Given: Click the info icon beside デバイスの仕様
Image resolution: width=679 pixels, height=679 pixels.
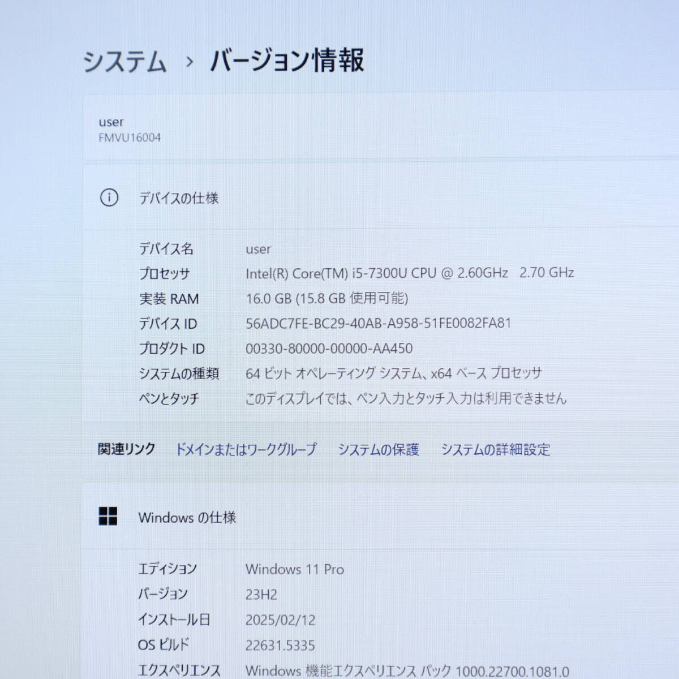Looking at the screenshot, I should [109, 197].
